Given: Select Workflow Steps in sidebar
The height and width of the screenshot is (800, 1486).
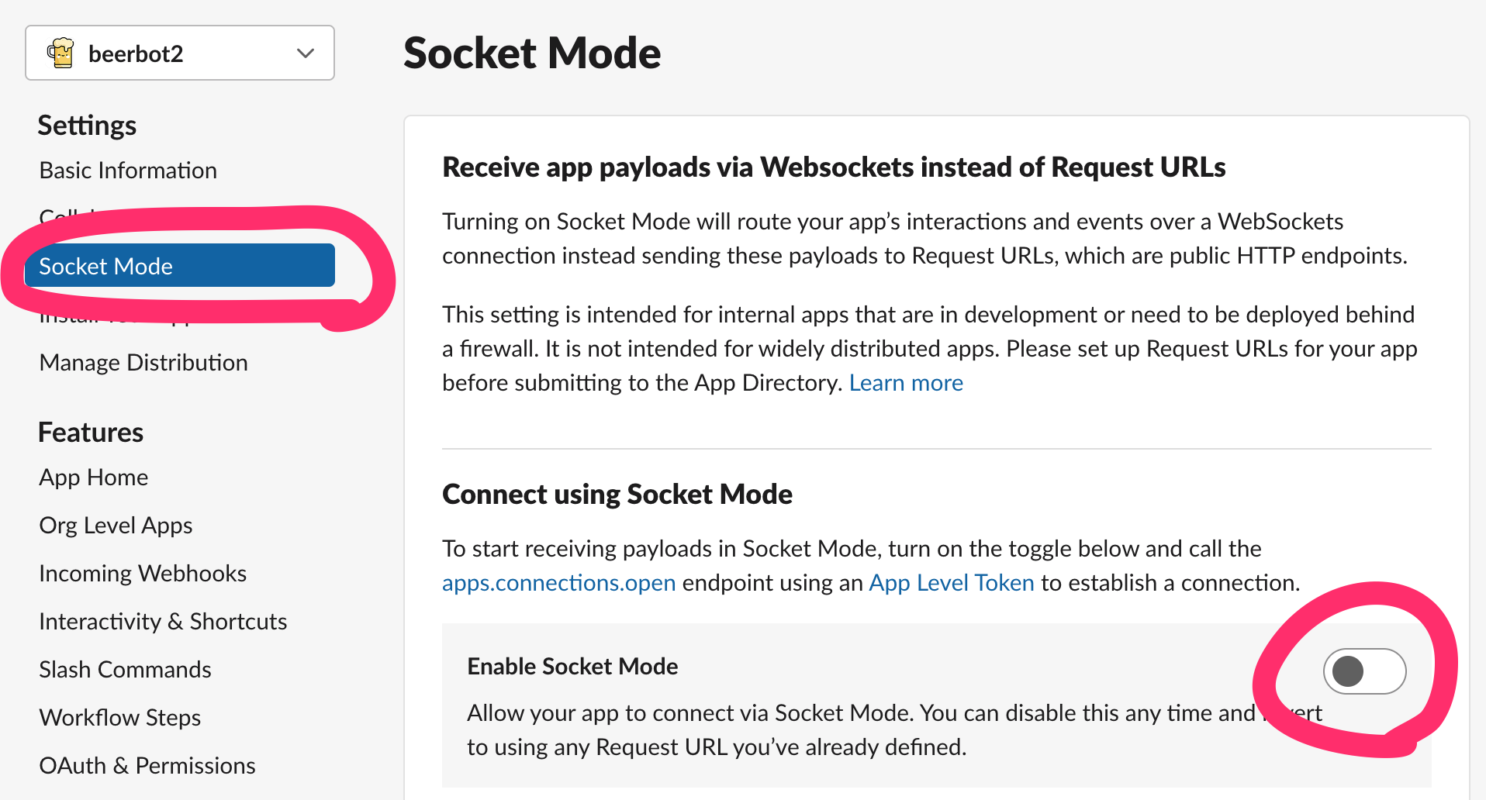Looking at the screenshot, I should 120,718.
